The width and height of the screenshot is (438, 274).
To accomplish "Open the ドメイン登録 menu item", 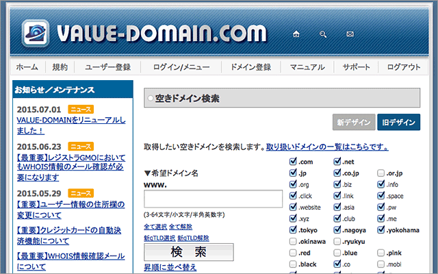I will coord(250,67).
